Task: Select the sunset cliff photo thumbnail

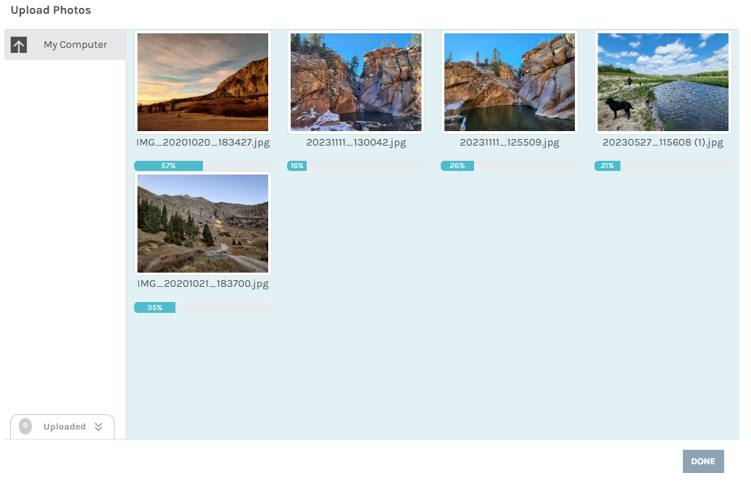Action: pos(202,83)
